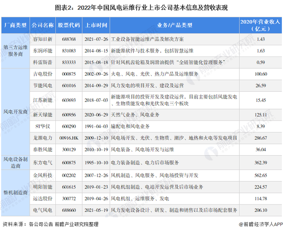
Task: Click stock code 601016
Action: click(69, 86)
